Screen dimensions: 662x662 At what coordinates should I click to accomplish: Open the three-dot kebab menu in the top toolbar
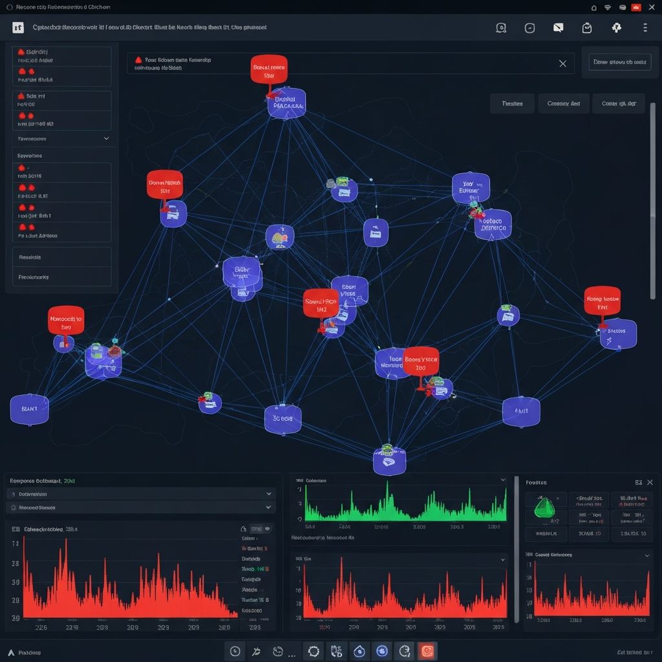[645, 28]
